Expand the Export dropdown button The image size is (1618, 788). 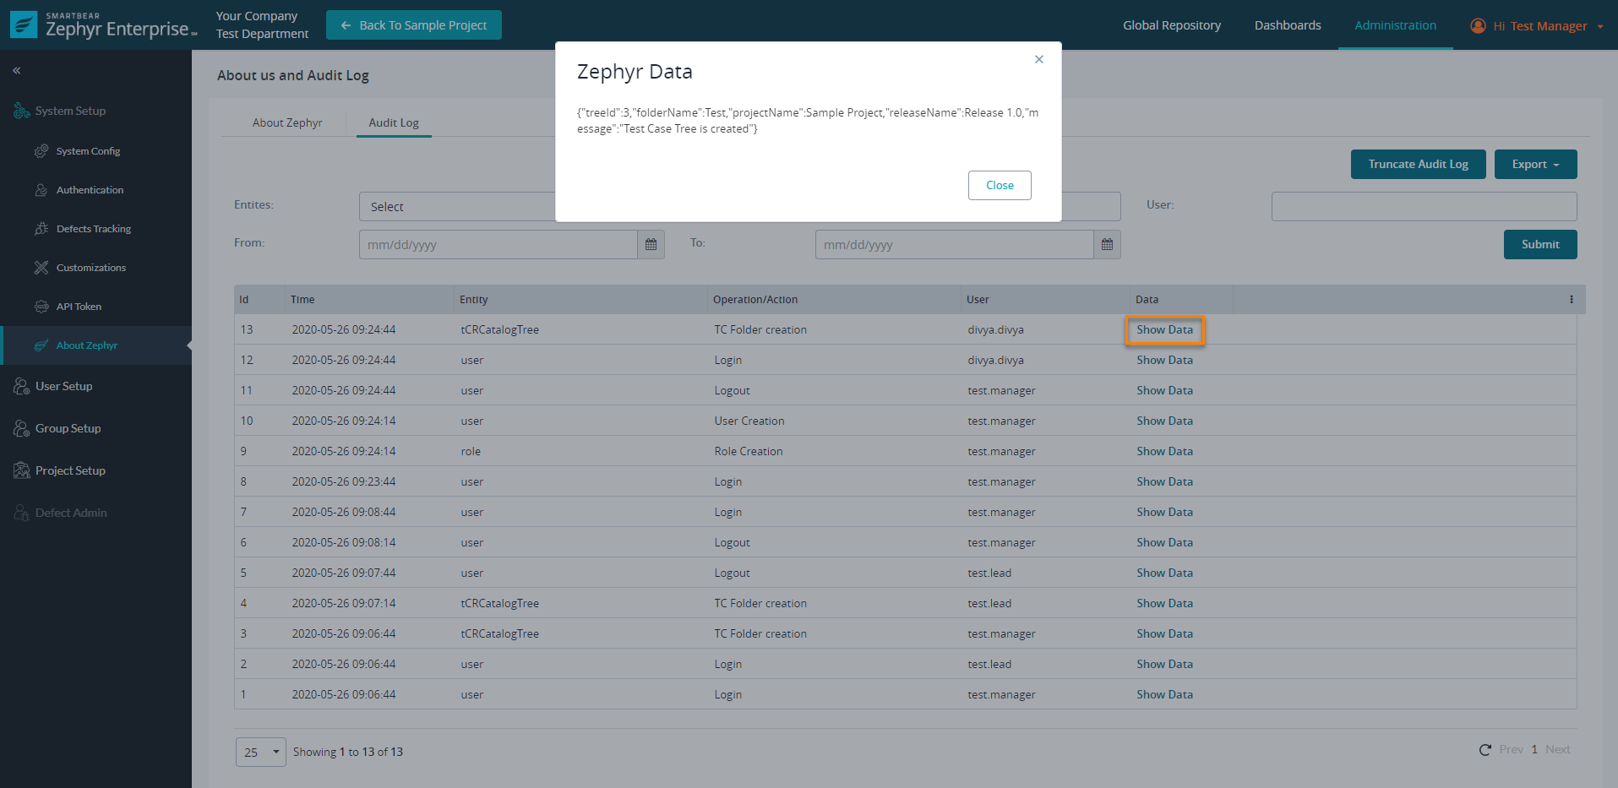pyautogui.click(x=1535, y=165)
